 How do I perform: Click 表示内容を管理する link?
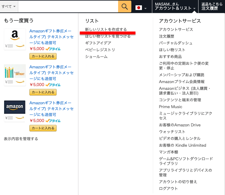21,139
